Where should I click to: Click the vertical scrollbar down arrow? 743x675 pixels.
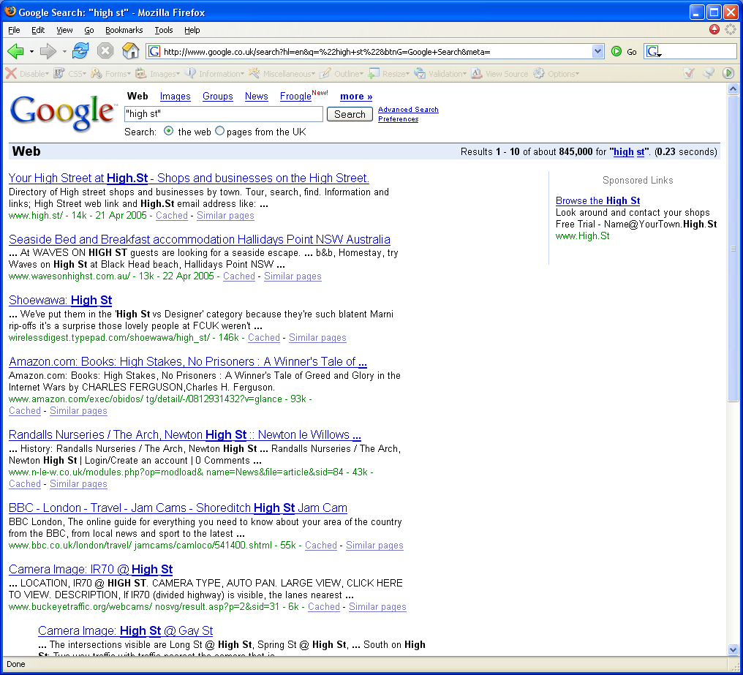coord(733,649)
